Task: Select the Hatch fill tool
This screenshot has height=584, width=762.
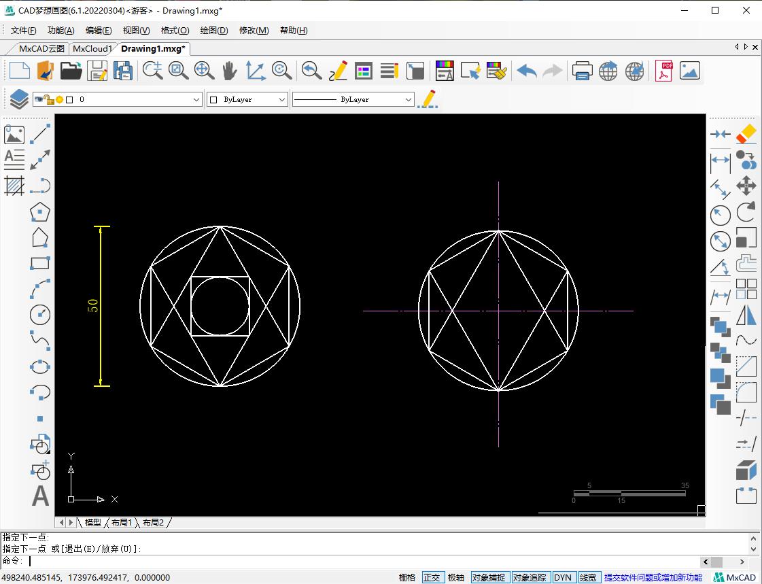Action: click(14, 186)
